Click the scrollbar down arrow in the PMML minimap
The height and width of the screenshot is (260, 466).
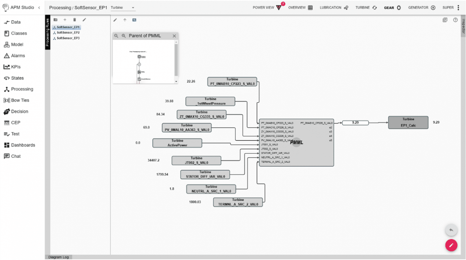[x=176, y=81]
